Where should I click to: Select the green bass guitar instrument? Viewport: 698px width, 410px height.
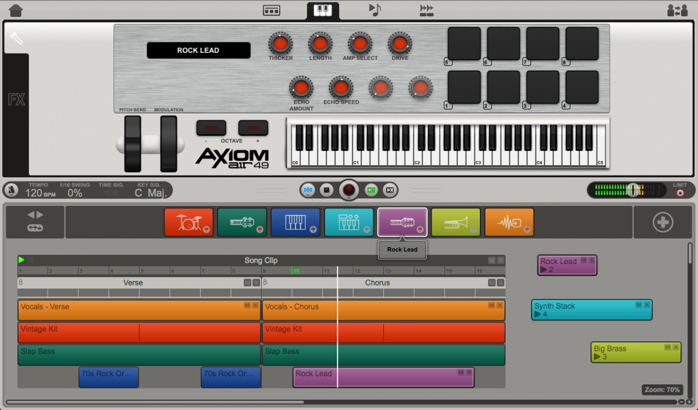[x=242, y=222]
